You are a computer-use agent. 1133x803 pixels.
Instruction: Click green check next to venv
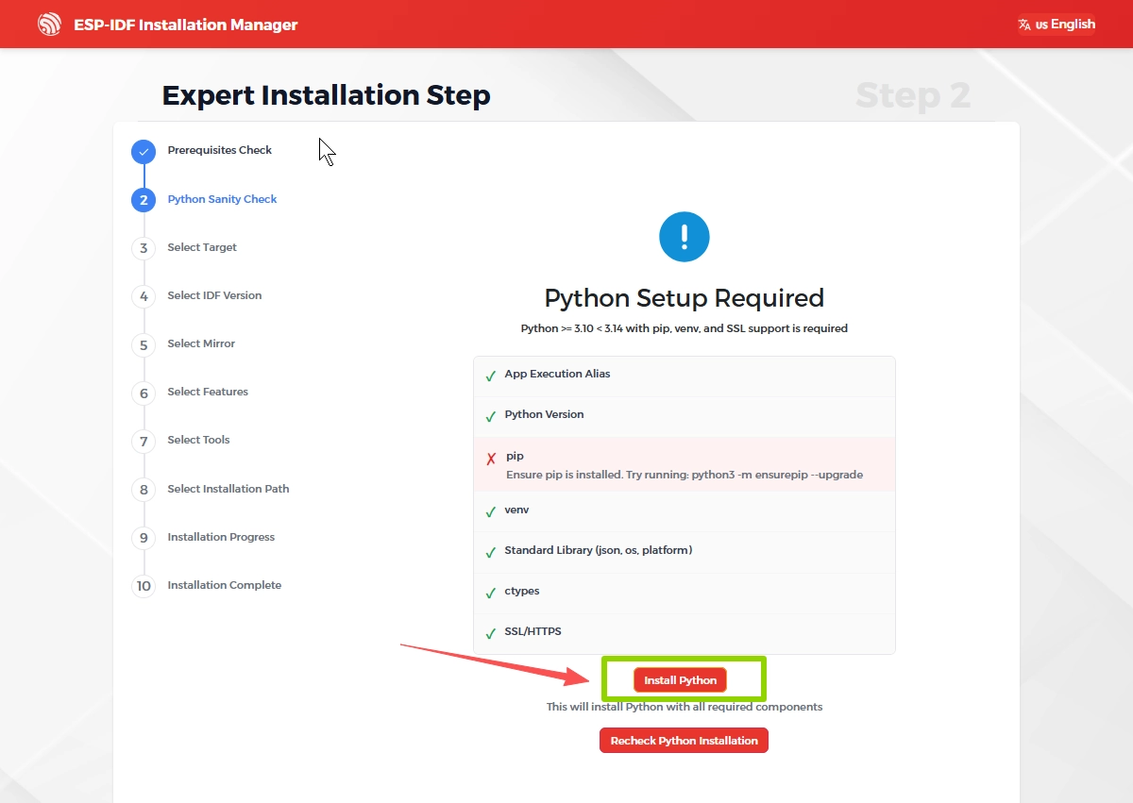(x=491, y=512)
